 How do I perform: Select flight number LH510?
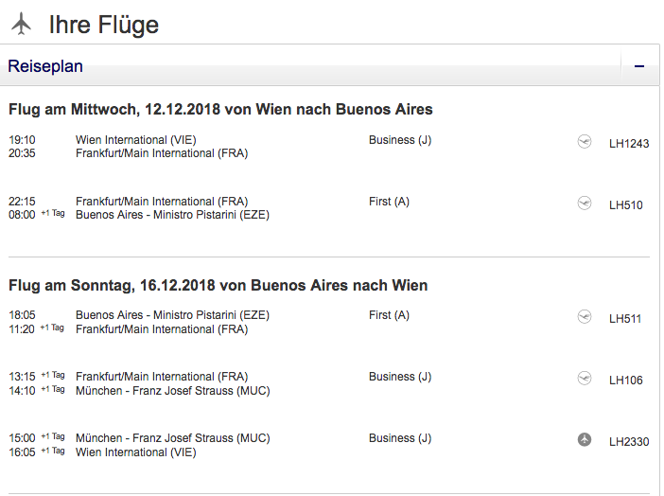tap(626, 205)
